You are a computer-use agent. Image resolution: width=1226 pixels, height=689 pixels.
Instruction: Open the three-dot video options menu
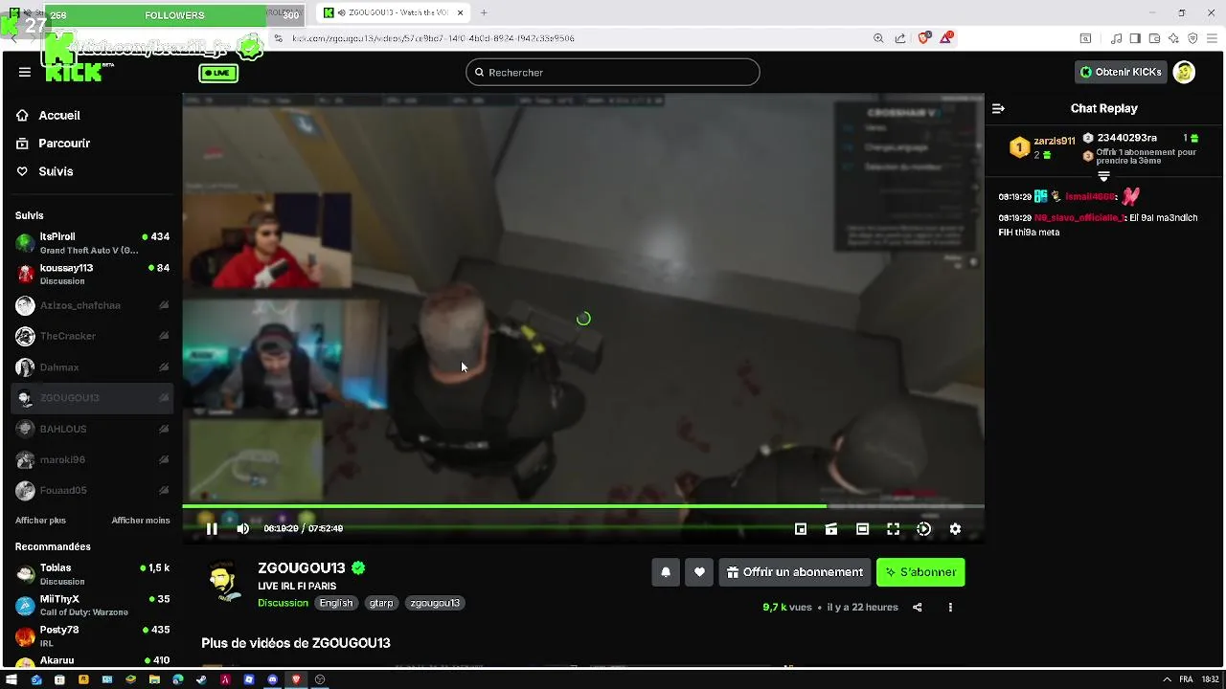950,607
